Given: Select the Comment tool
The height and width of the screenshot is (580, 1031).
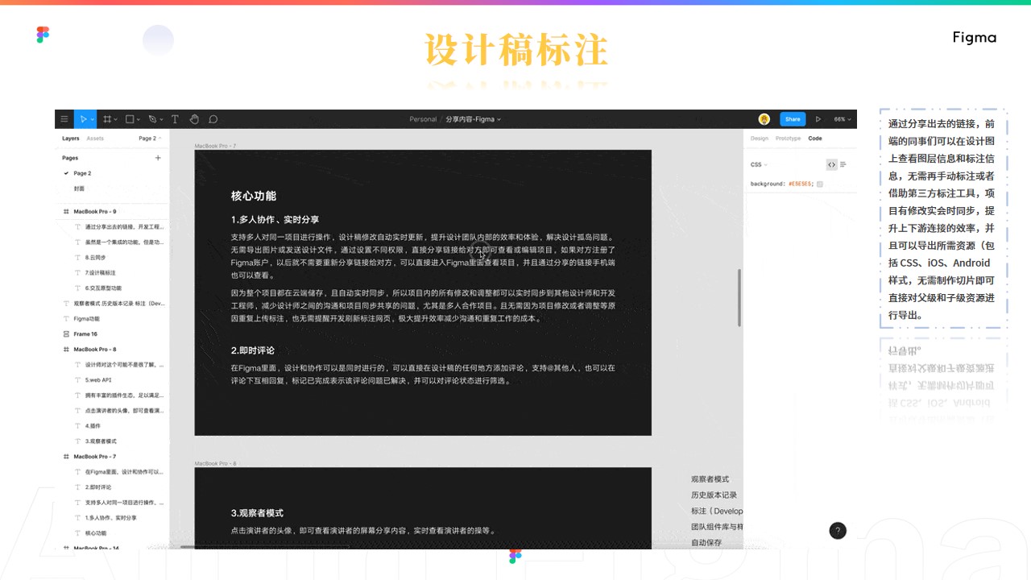Looking at the screenshot, I should click(213, 119).
